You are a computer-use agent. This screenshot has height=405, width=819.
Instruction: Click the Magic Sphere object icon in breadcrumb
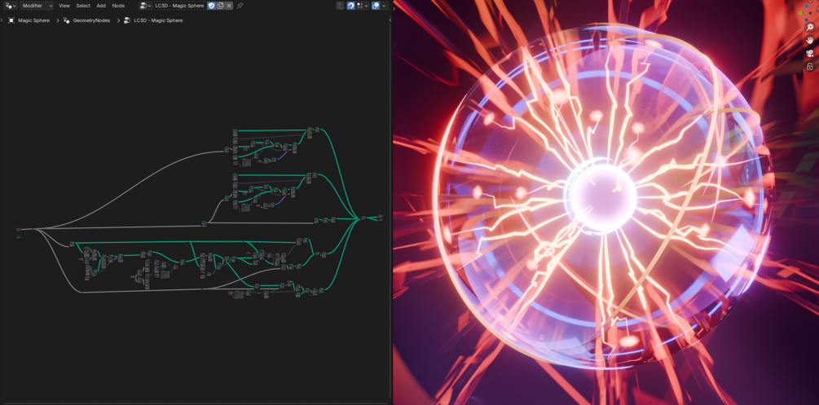pos(11,20)
